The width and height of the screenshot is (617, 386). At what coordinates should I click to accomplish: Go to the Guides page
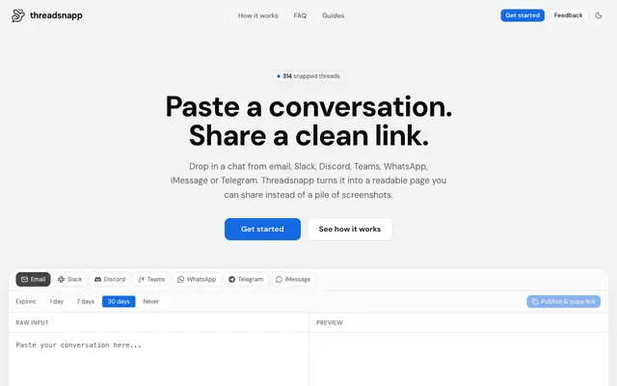tap(333, 15)
